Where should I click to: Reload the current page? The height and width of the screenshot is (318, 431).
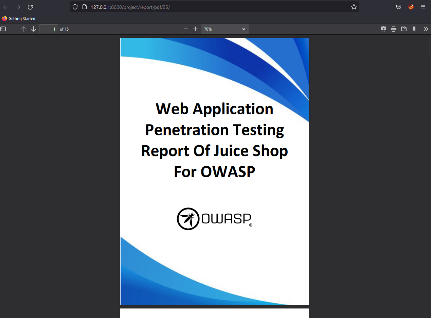pyautogui.click(x=30, y=7)
